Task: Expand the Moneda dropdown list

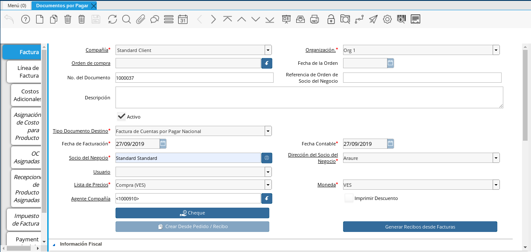Action: (x=496, y=185)
